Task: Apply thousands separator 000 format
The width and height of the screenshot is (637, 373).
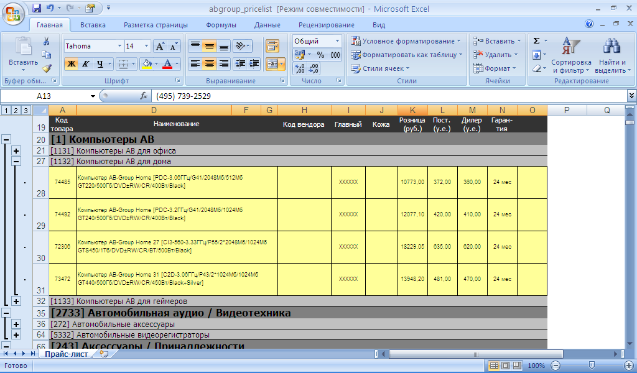Action: 335,55
